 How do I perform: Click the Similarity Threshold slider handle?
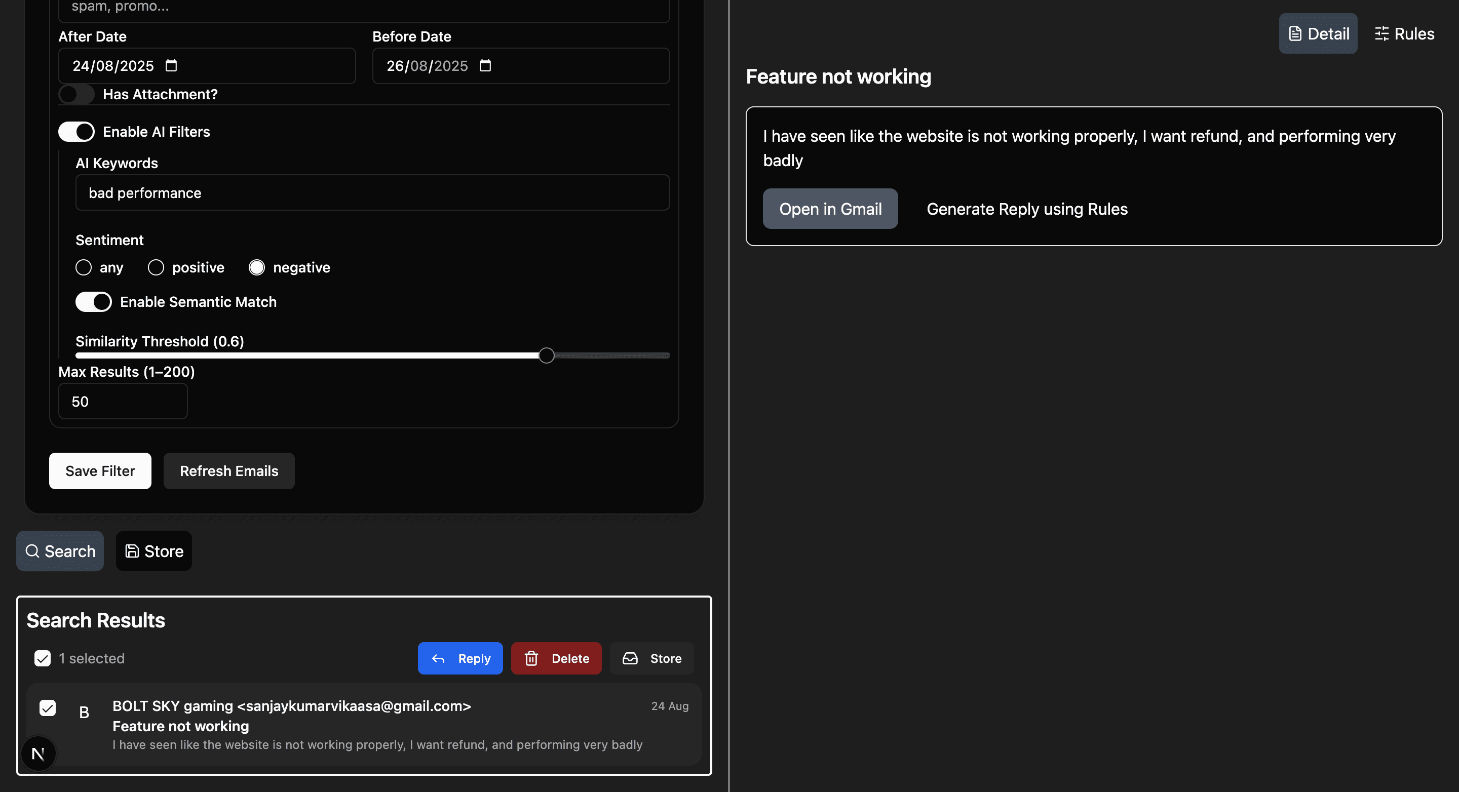pos(546,355)
